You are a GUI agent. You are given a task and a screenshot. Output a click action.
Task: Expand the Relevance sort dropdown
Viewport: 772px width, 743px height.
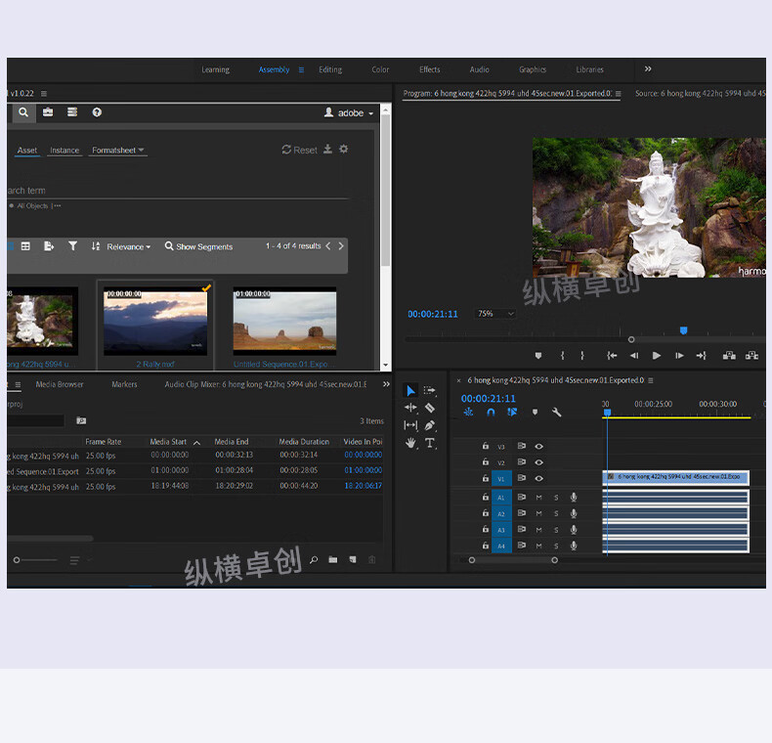(x=128, y=247)
